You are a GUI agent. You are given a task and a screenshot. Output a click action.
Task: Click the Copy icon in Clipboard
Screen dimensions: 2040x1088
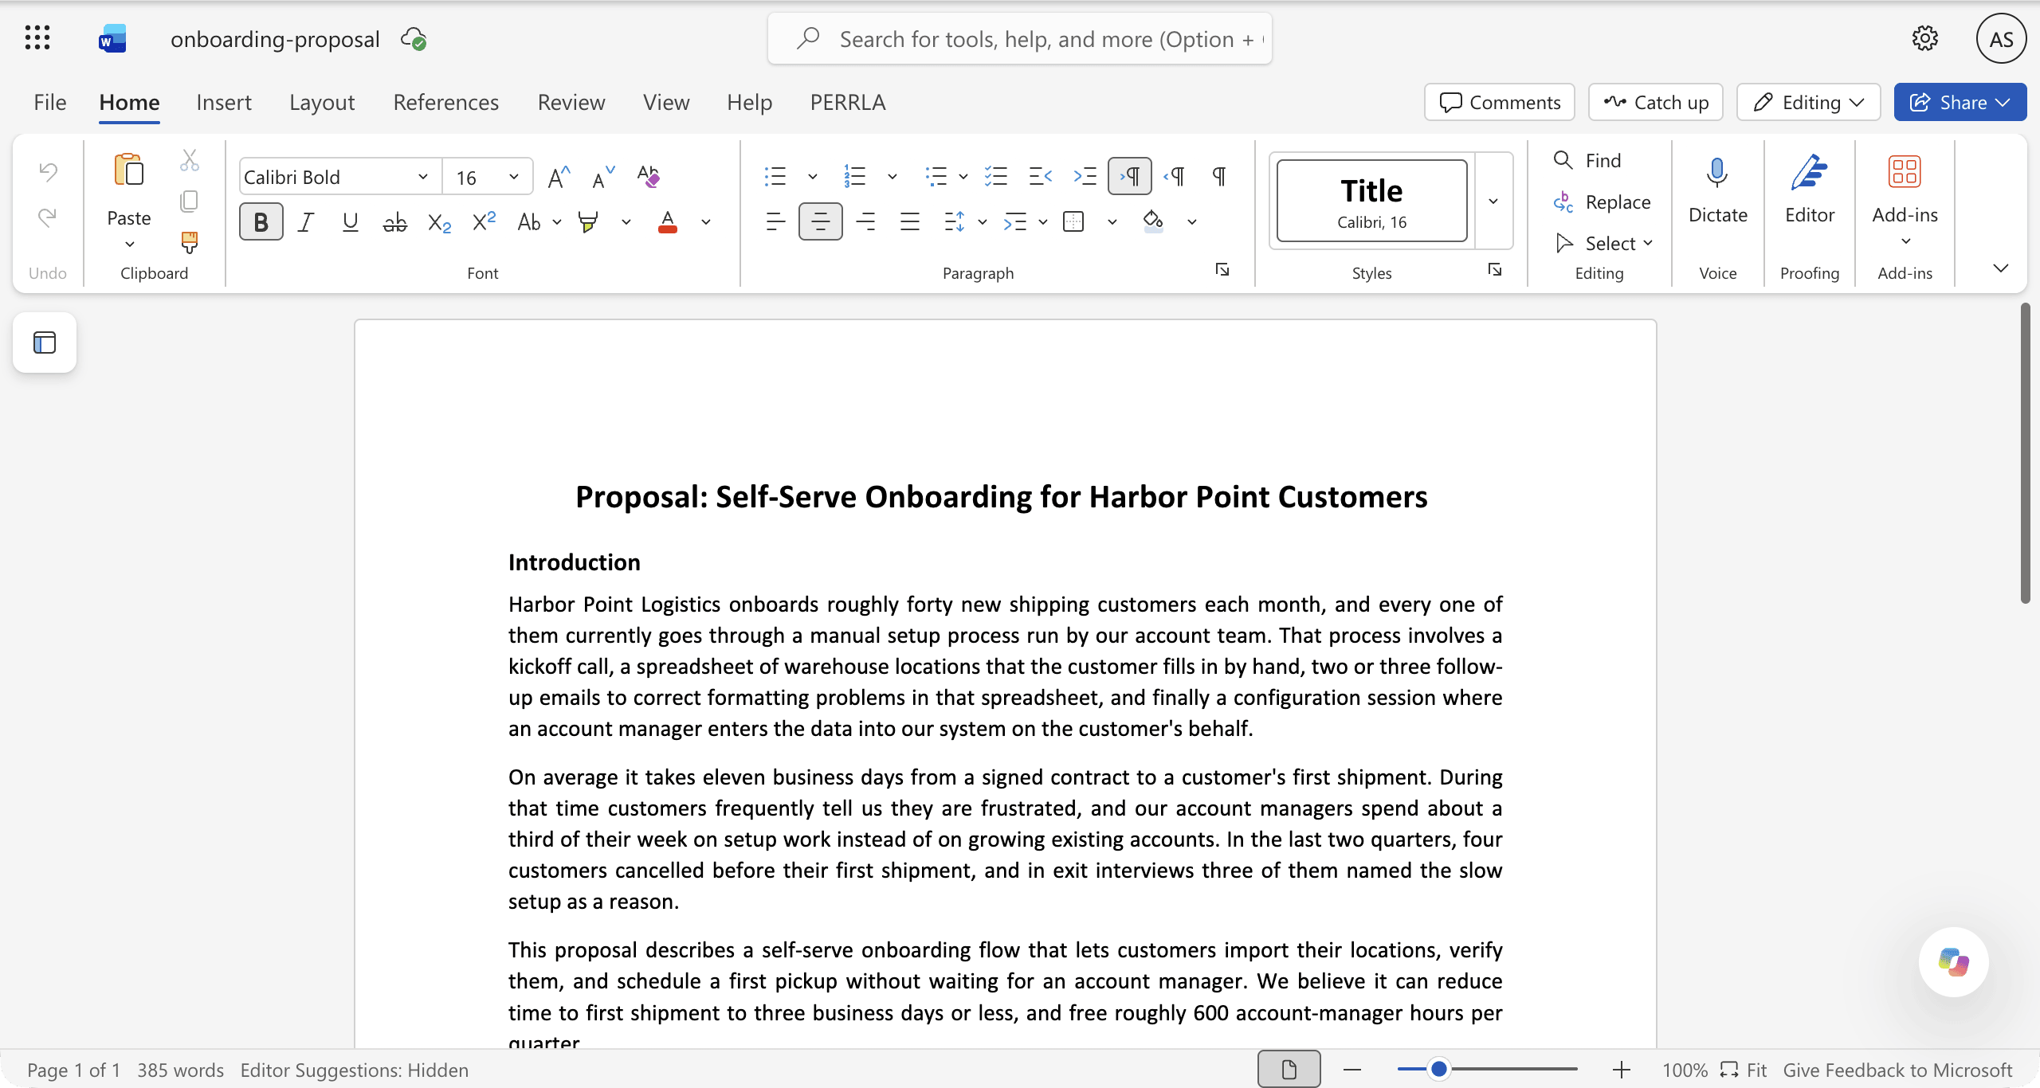pos(189,202)
